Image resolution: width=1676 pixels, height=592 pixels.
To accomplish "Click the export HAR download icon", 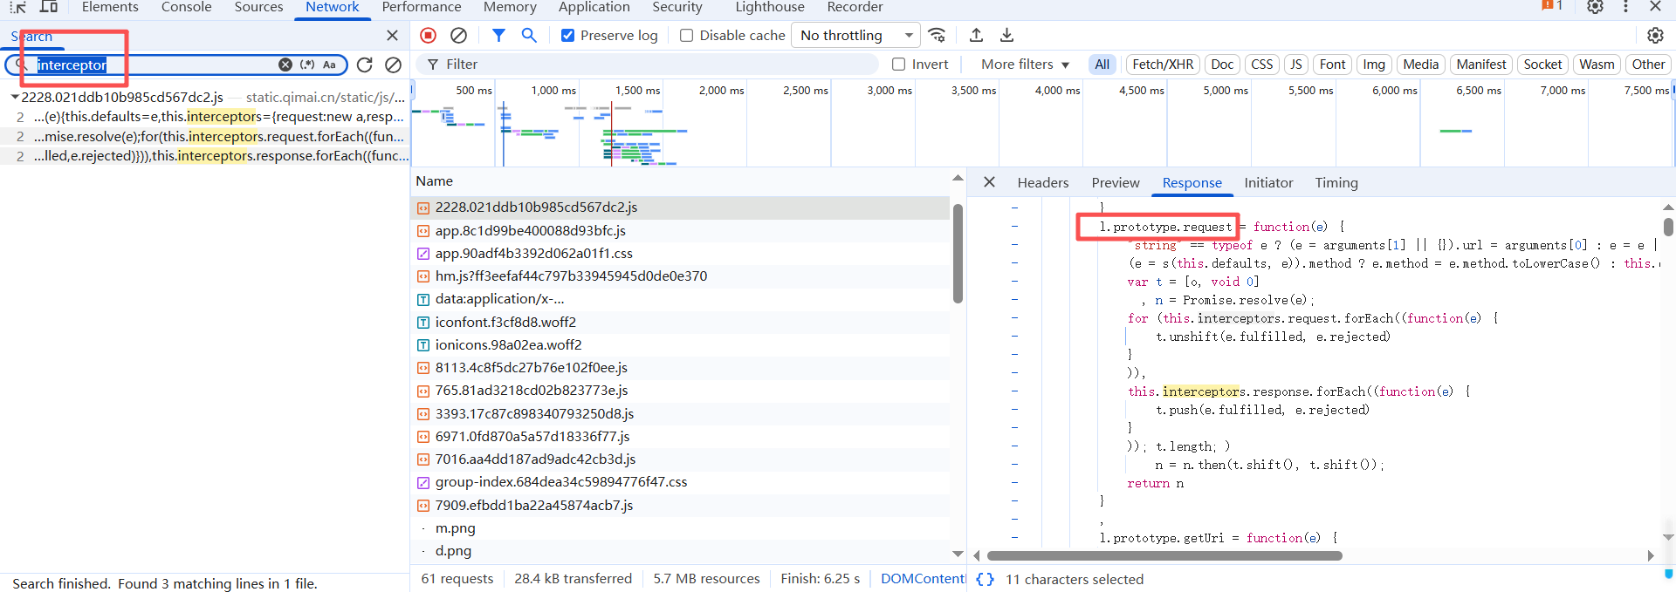I will click(1006, 35).
